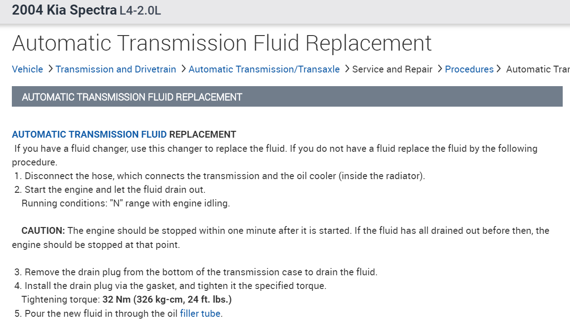
Task: Click chevron before Automatic Transmission/Transaxle breadcrumb
Action: (x=183, y=69)
